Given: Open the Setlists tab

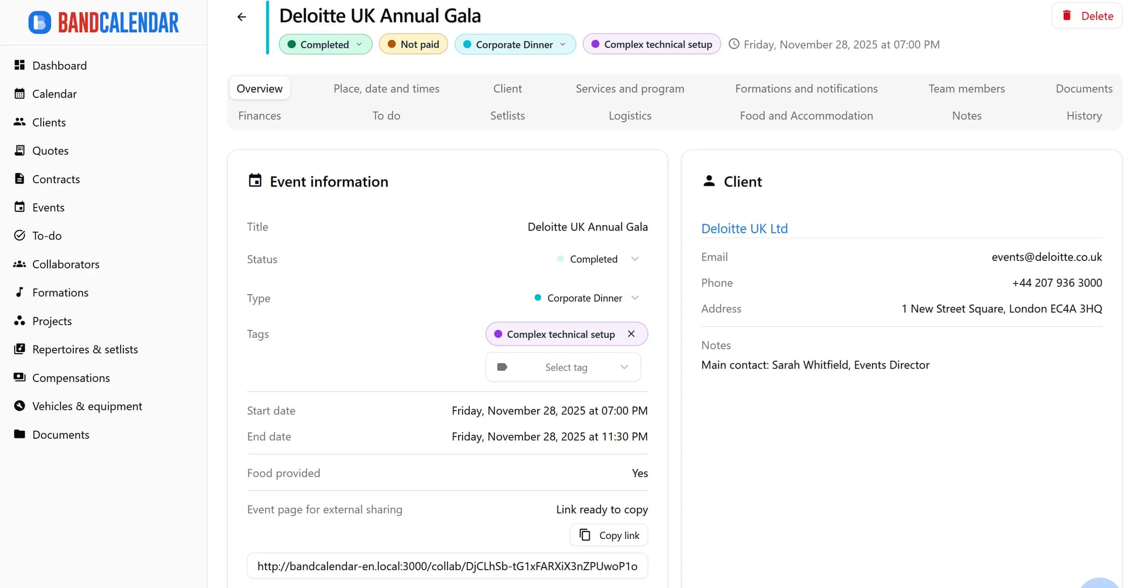Looking at the screenshot, I should coord(507,115).
